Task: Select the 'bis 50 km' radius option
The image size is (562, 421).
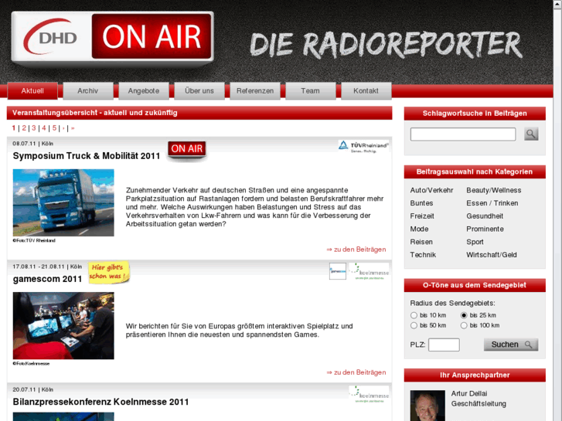Action: (414, 325)
